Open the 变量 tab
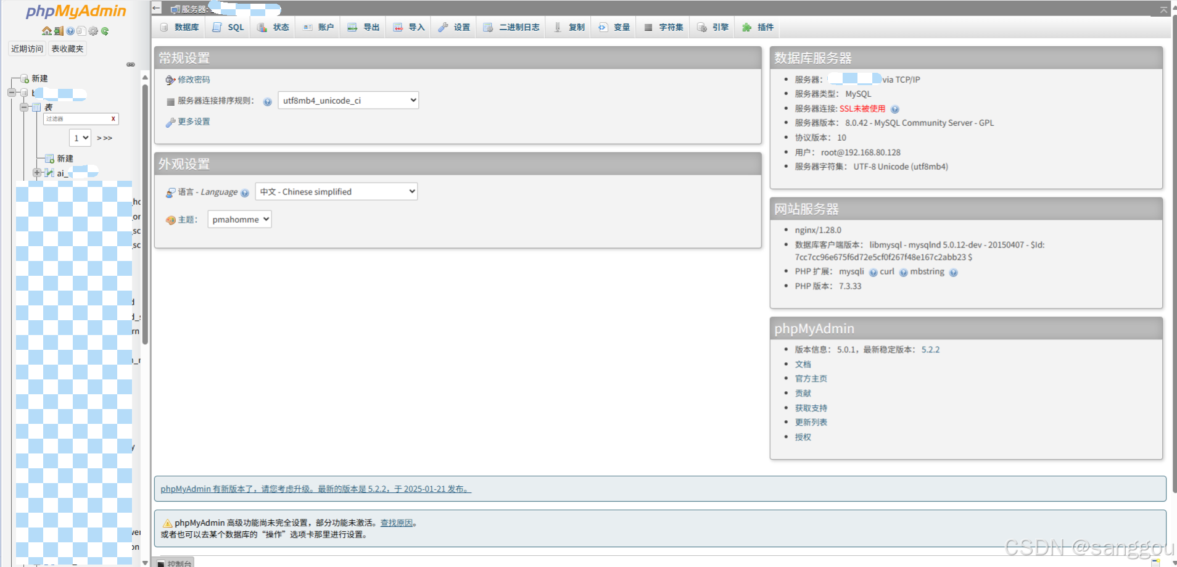 pyautogui.click(x=614, y=27)
